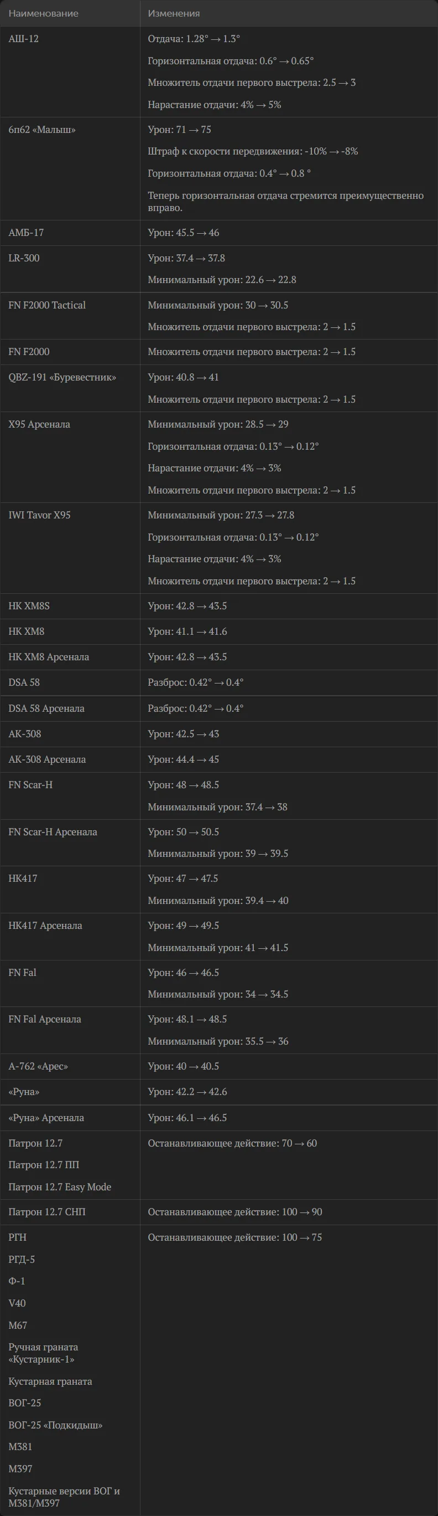This screenshot has height=1516, width=438.
Task: Select the АМБ-17 damage change text
Action: [184, 233]
